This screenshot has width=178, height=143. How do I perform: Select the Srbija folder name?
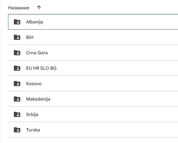tap(32, 114)
